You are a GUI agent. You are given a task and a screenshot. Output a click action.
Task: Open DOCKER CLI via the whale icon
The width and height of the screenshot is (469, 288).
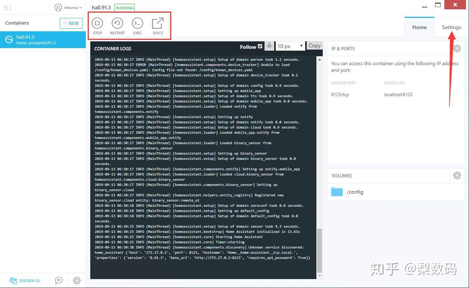(x=13, y=280)
